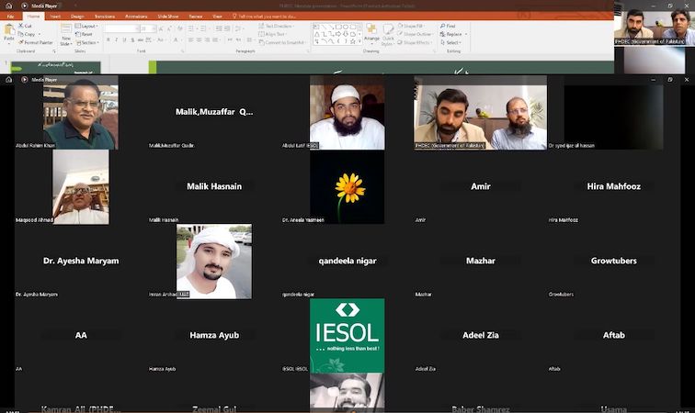
Task: Click the Media Player play icon at top
Action: [x=25, y=6]
